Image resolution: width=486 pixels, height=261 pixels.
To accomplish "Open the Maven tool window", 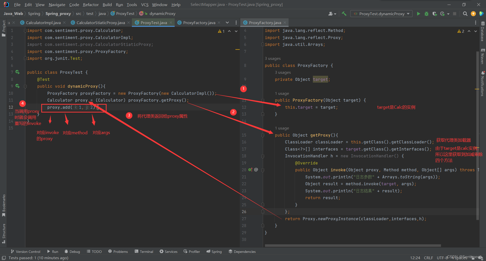I will 482,56.
